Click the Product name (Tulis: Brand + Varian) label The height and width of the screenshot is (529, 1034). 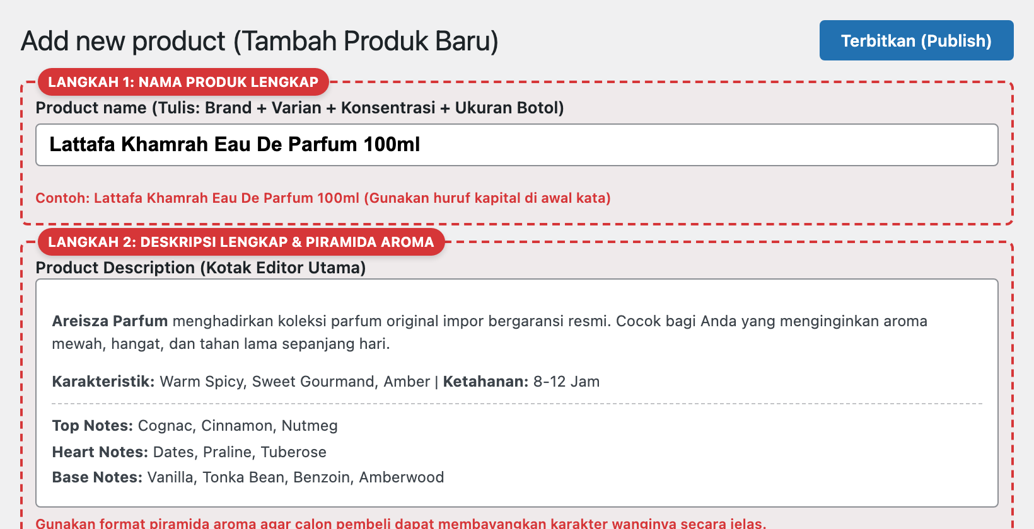coord(299,108)
